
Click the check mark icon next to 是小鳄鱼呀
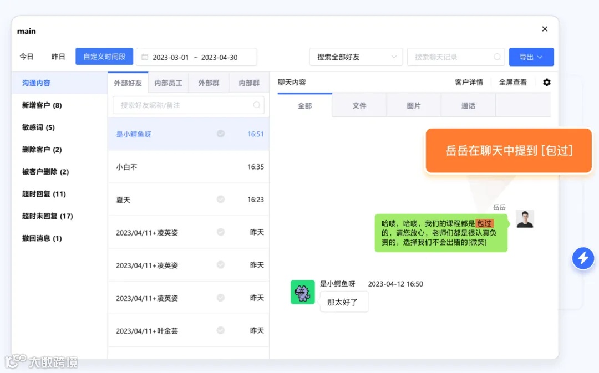[x=221, y=134]
